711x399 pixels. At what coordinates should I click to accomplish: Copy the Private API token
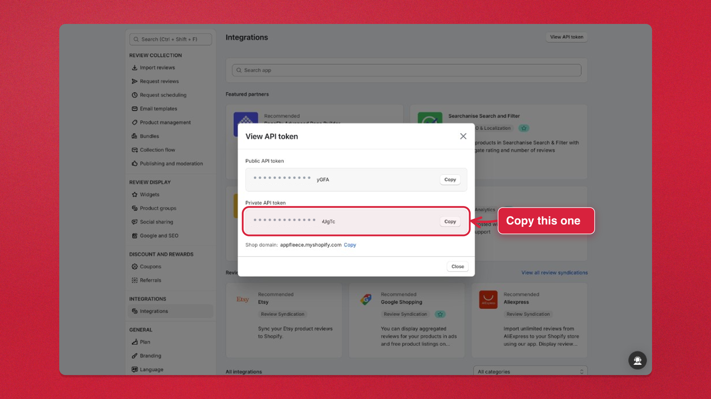coord(450,222)
